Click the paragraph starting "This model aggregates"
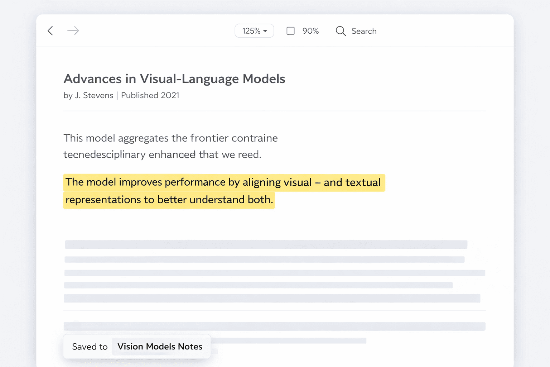The image size is (550, 367). pos(170,138)
